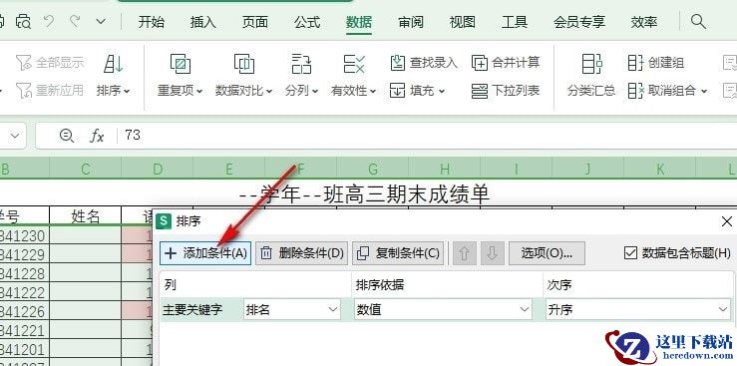Screen dimensions: 737x366
Task: Click 下拉列表 button
Action: click(506, 91)
